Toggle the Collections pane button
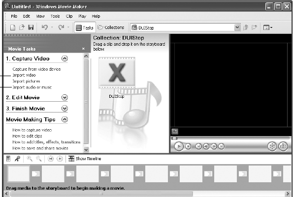This screenshot has width=293, height=197. (x=111, y=28)
